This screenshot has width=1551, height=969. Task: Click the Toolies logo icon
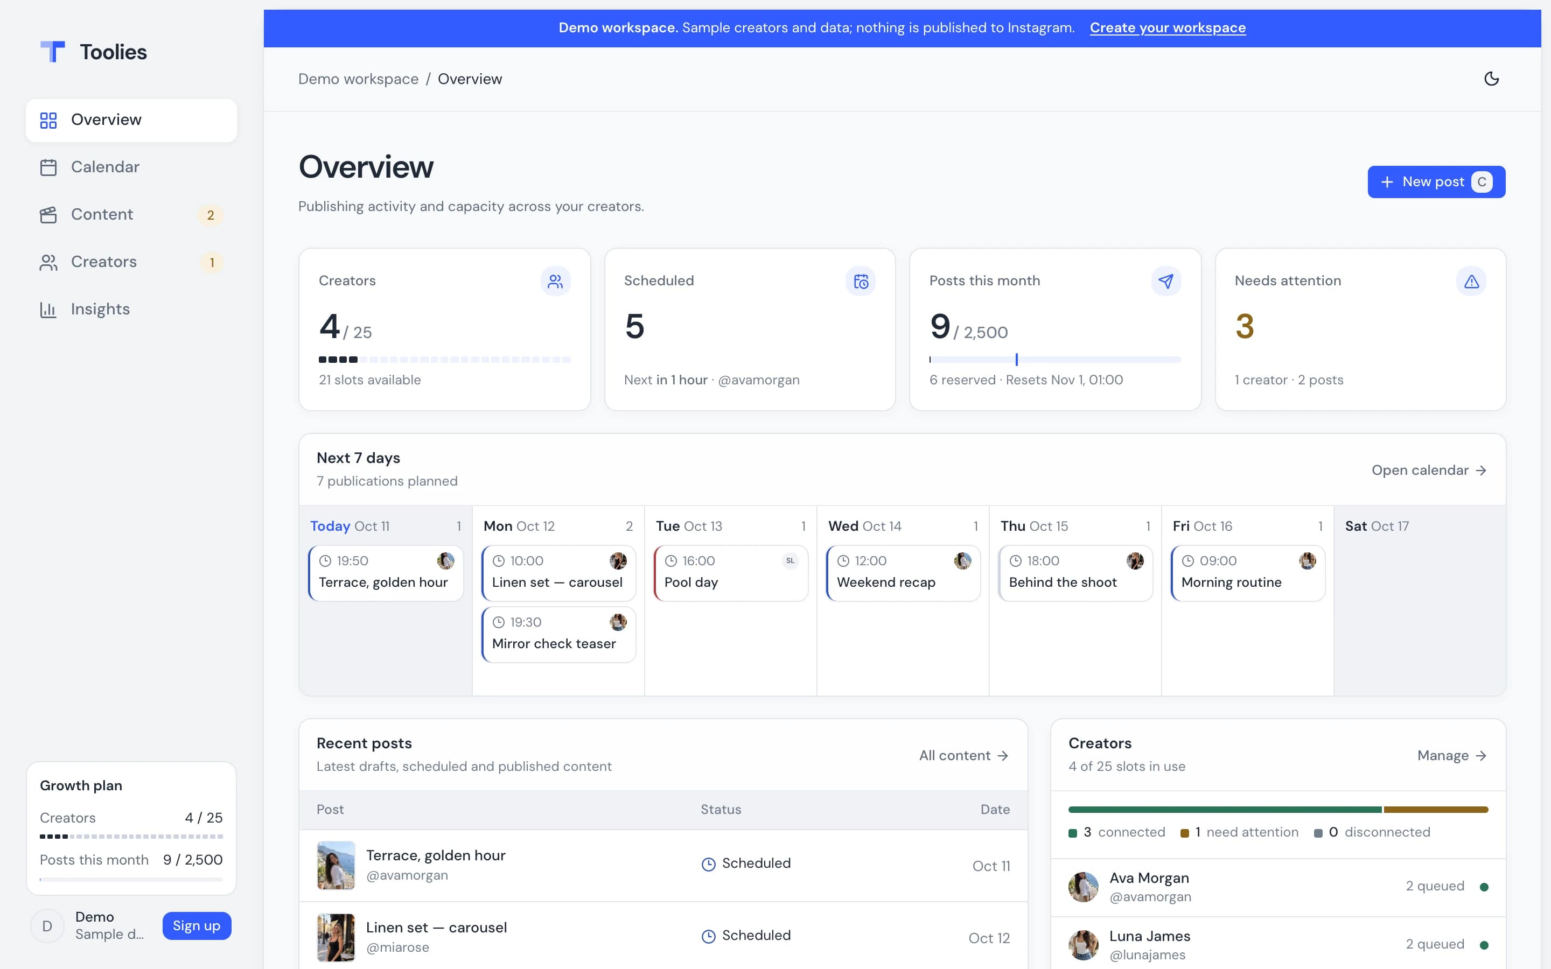point(53,51)
